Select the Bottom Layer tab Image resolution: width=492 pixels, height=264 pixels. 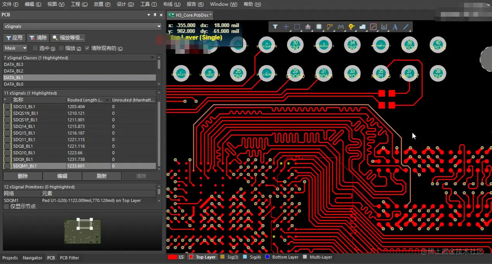click(x=282, y=257)
